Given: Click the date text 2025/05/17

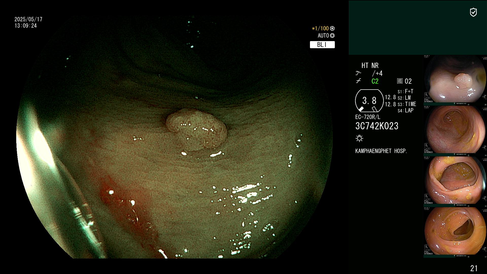Looking at the screenshot, I should tap(28, 19).
